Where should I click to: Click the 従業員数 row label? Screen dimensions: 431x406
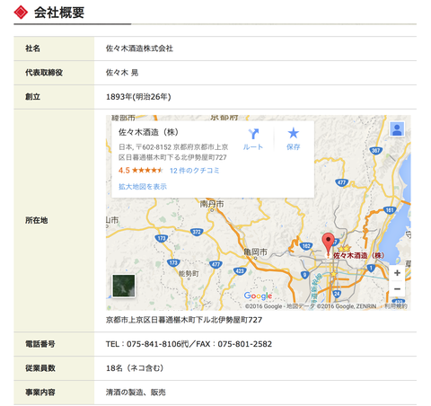(40, 368)
